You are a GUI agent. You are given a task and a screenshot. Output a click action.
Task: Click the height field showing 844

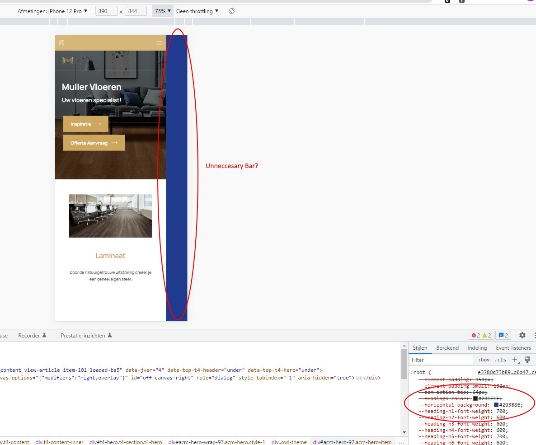[x=136, y=11]
